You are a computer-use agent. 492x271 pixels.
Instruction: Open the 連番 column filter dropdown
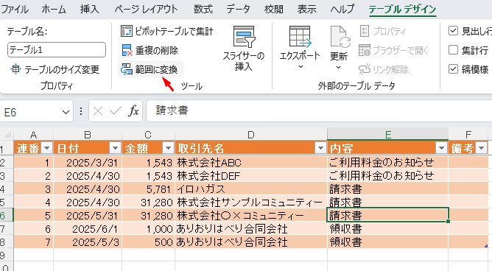pos(47,148)
